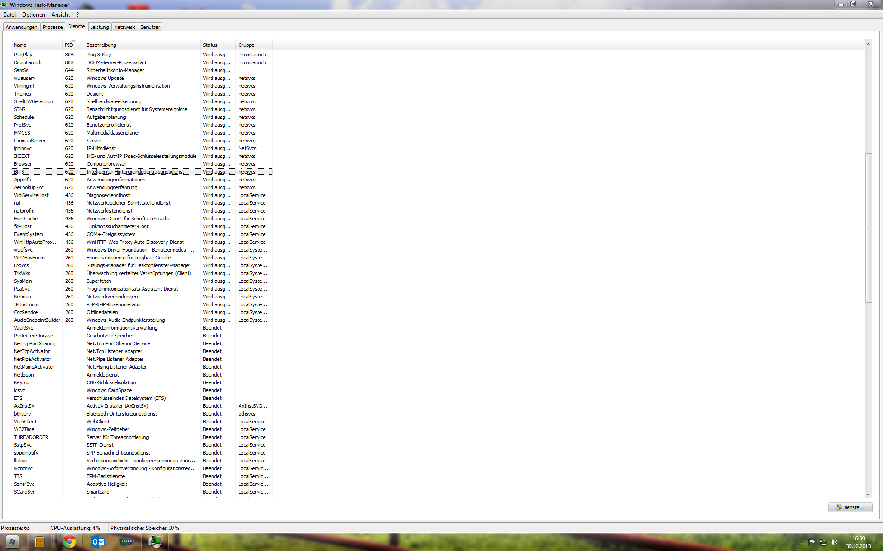
Task: Open the file cabinet taskbar icon
Action: coord(40,542)
